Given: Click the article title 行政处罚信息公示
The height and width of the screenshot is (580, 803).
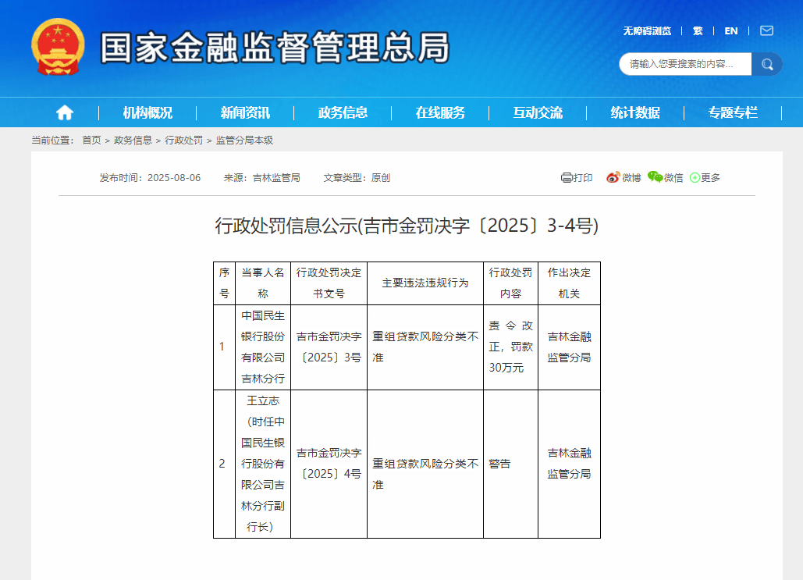Looking at the screenshot, I should tap(407, 226).
